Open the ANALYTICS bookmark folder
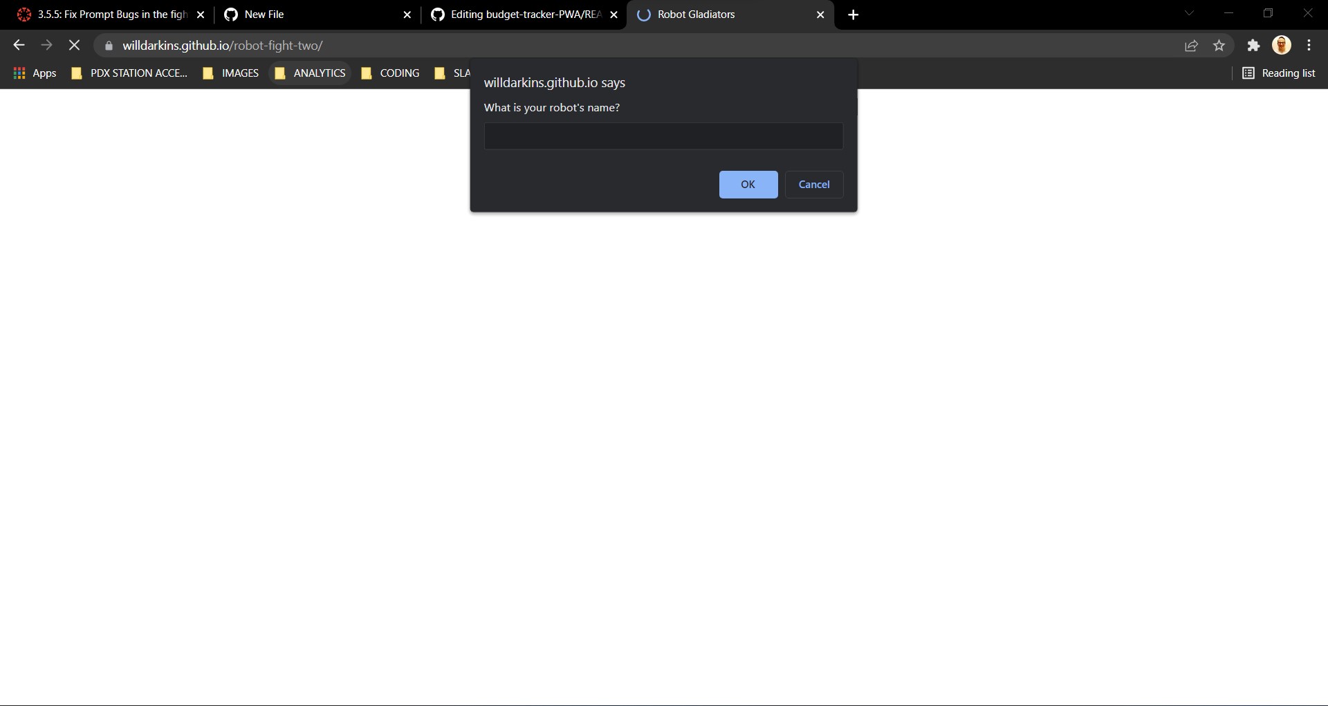Image resolution: width=1328 pixels, height=706 pixels. pyautogui.click(x=310, y=73)
